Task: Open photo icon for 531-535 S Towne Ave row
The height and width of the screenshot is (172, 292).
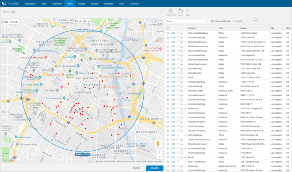Action: tap(181, 126)
